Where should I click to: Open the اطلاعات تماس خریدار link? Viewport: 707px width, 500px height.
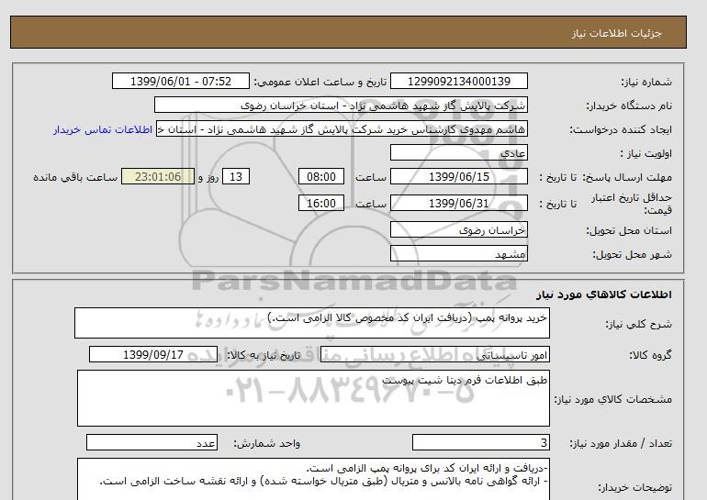(x=103, y=129)
